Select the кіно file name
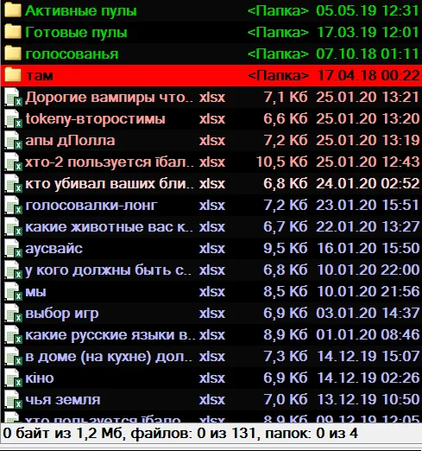The height and width of the screenshot is (451, 422). tap(40, 378)
